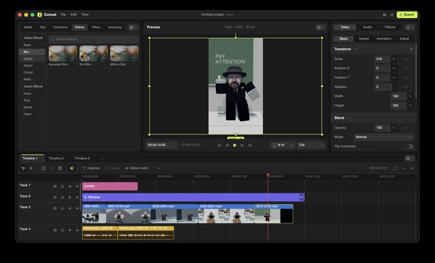Open Transform help question mark
The image size is (435, 263).
[411, 49]
